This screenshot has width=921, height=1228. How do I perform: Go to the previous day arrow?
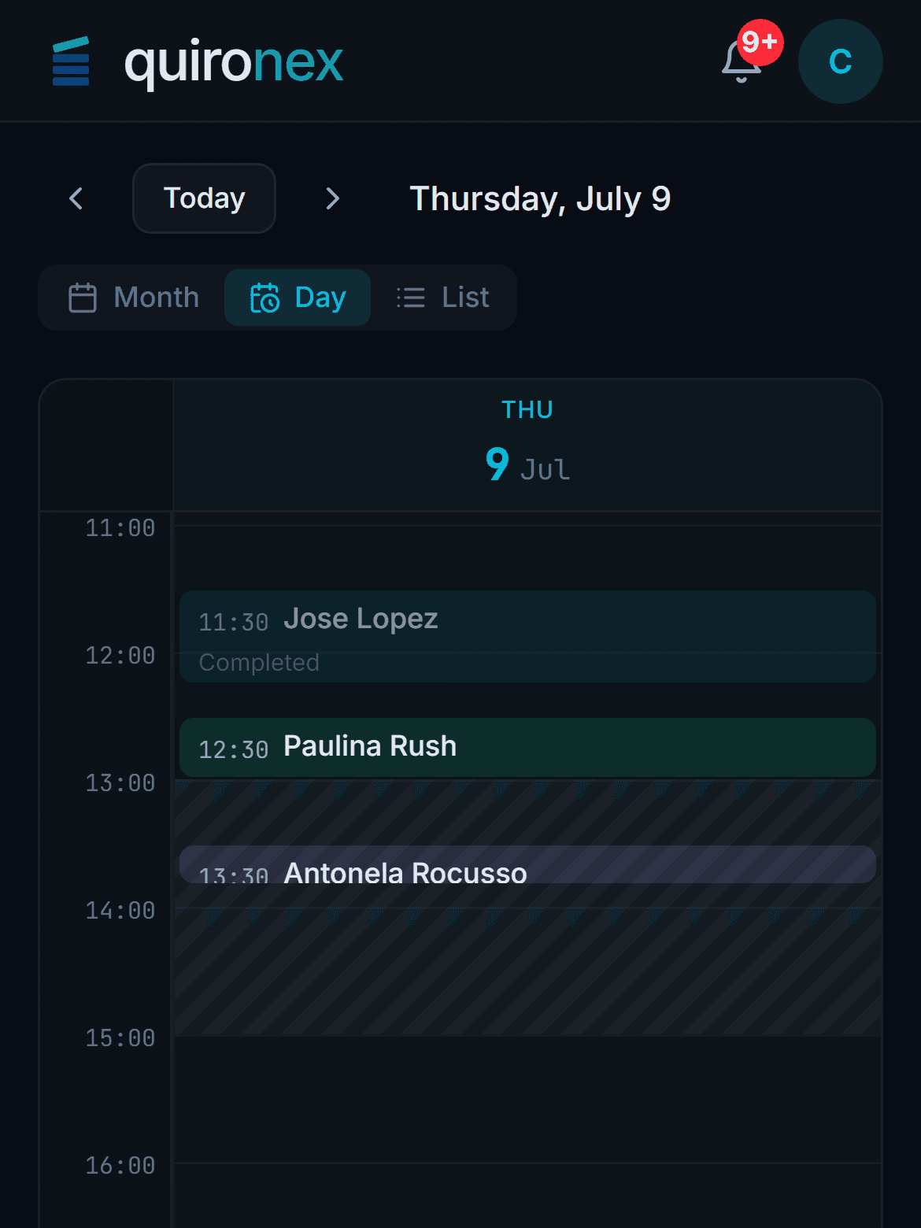coord(76,198)
